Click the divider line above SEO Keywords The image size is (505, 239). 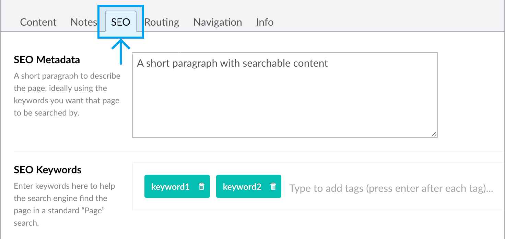(x=240, y=152)
